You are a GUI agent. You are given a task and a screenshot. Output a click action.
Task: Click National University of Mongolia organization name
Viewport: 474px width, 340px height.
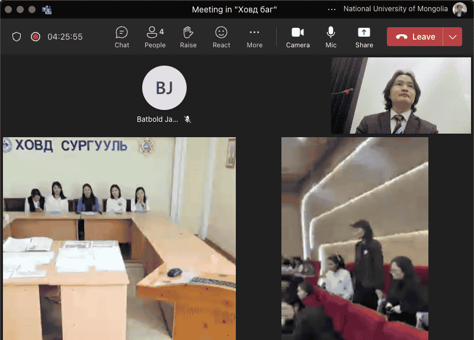(x=395, y=9)
